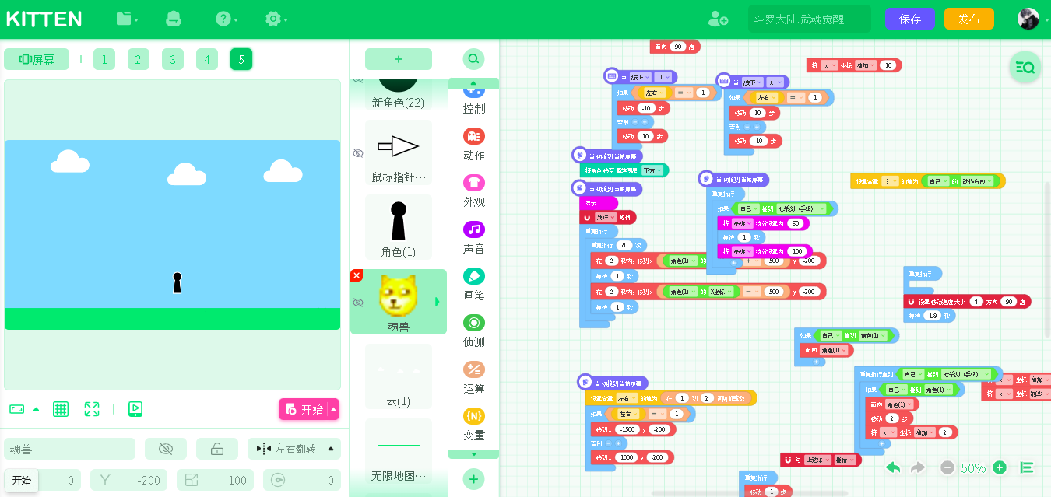Open the workspace block search tool
Viewport: 1051px width, 497px height.
coord(1025,68)
